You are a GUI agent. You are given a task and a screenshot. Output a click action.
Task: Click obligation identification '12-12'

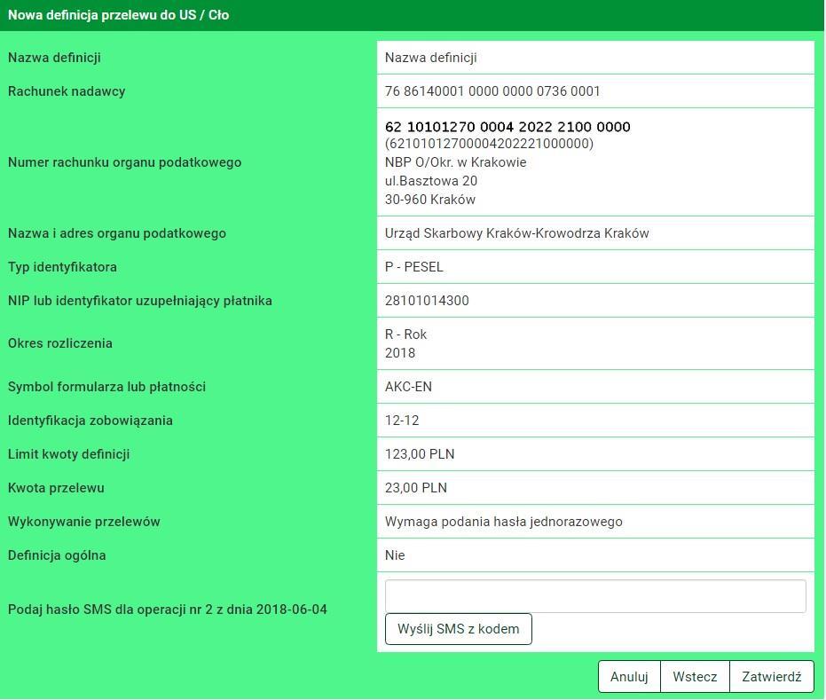pyautogui.click(x=402, y=421)
